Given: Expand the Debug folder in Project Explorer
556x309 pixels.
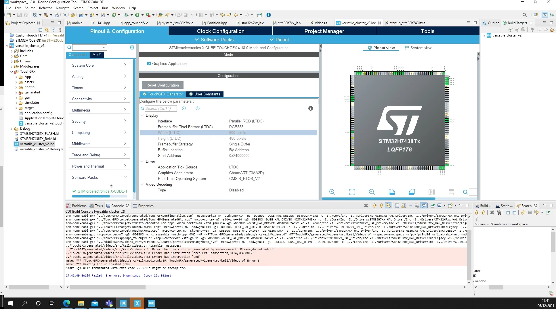Looking at the screenshot, I should [12, 128].
